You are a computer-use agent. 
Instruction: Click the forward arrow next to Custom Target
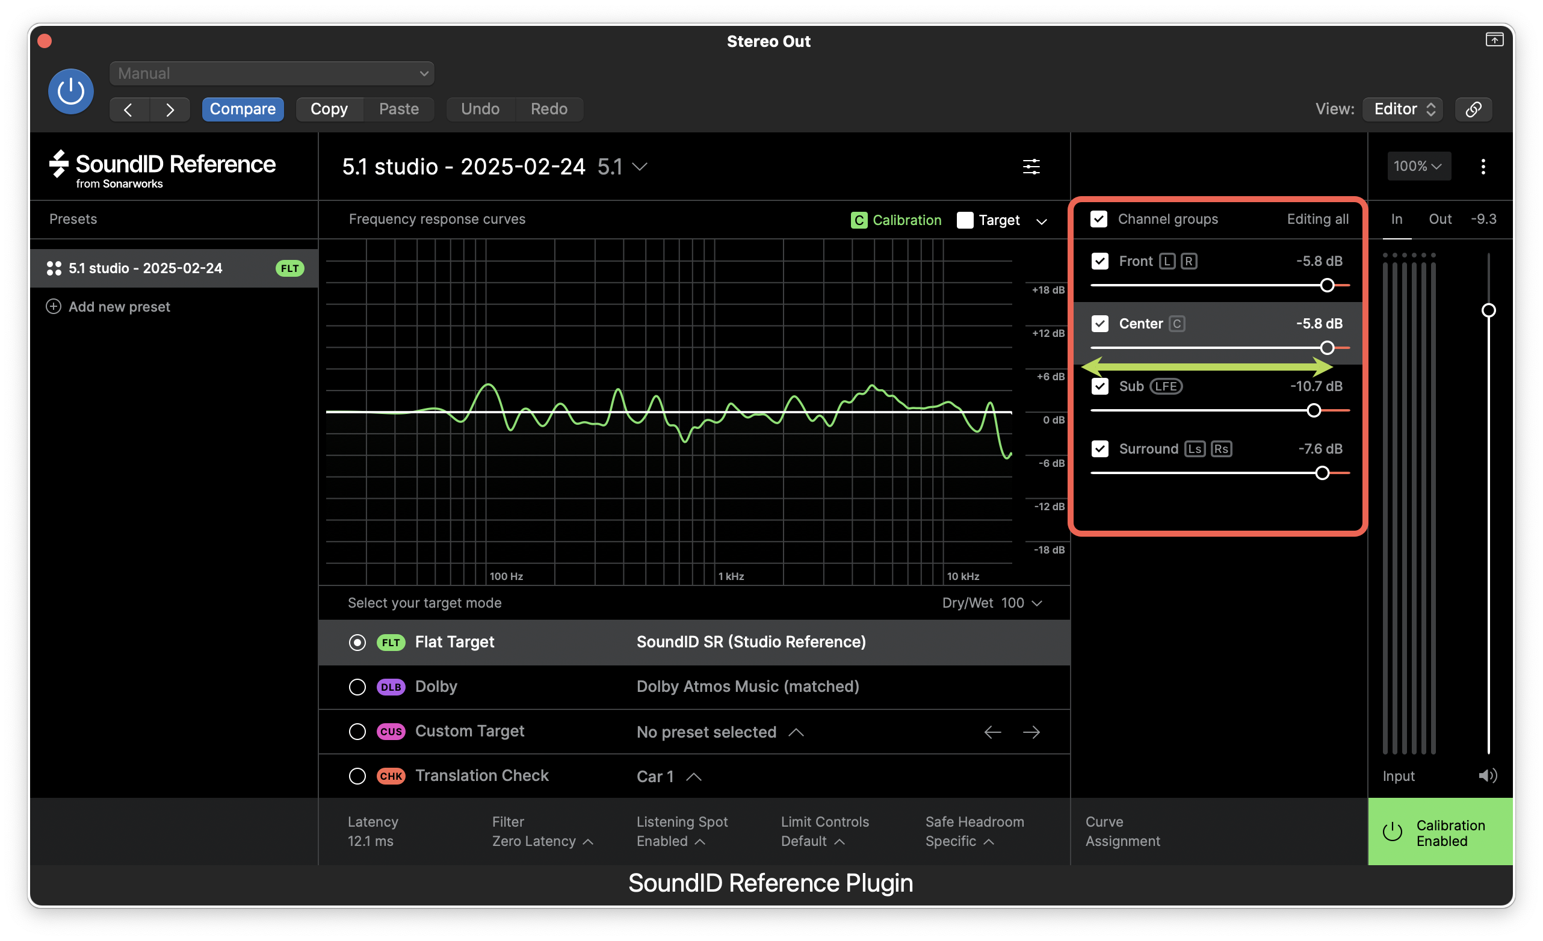pyautogui.click(x=1031, y=731)
